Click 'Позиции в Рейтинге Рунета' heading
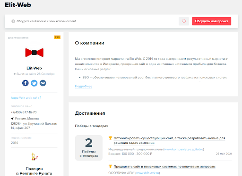 point(34,171)
